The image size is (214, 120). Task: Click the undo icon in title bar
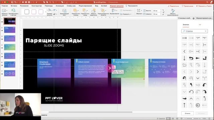click(15, 2)
